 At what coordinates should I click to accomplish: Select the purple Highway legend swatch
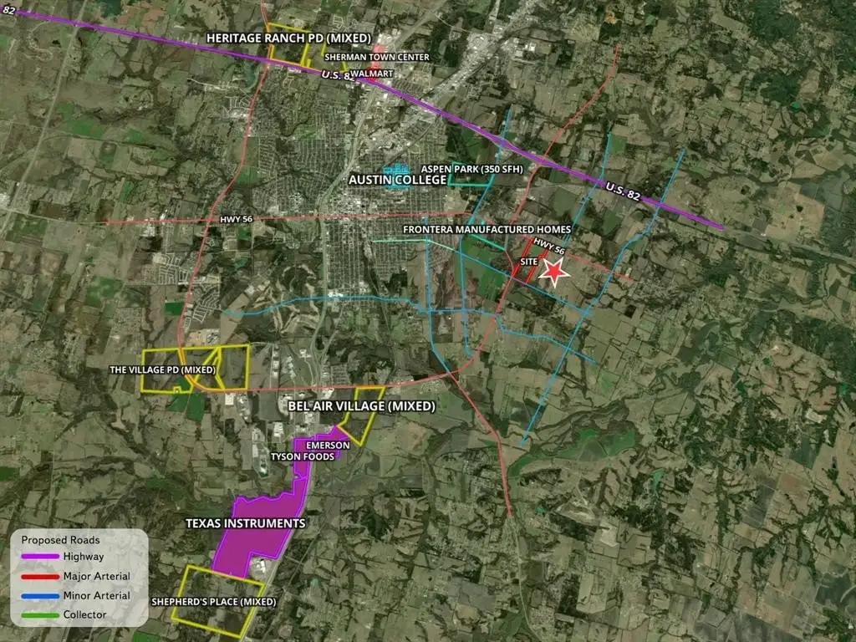[39, 557]
